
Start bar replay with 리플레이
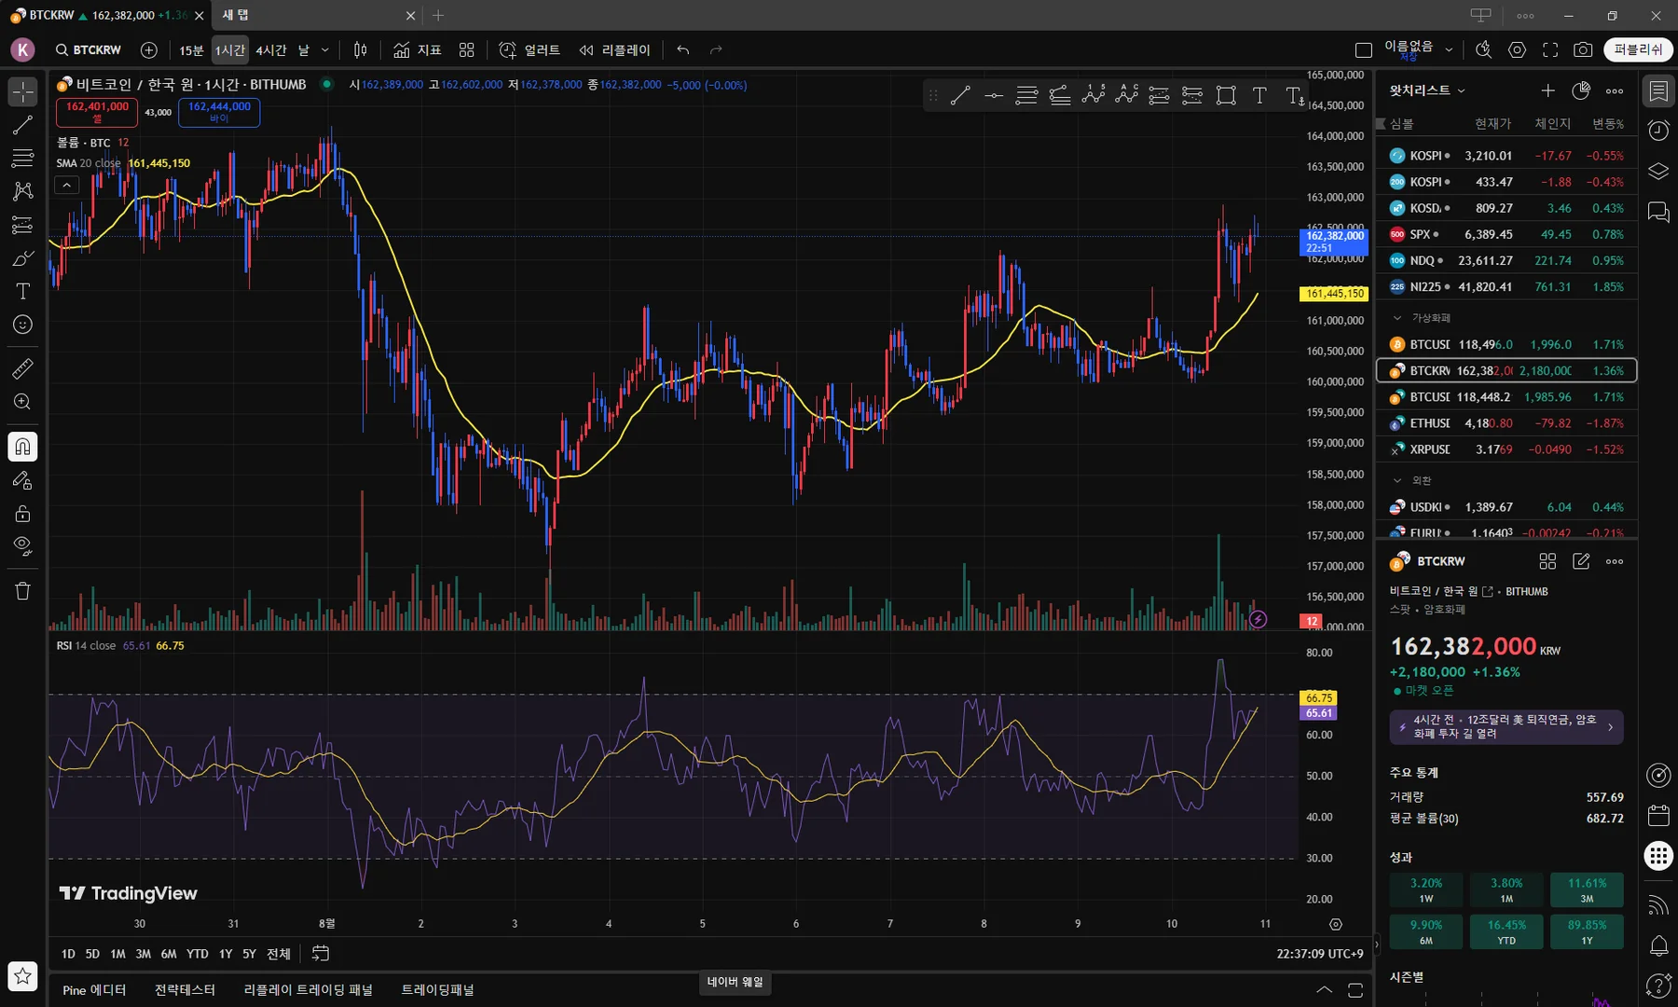click(x=615, y=50)
